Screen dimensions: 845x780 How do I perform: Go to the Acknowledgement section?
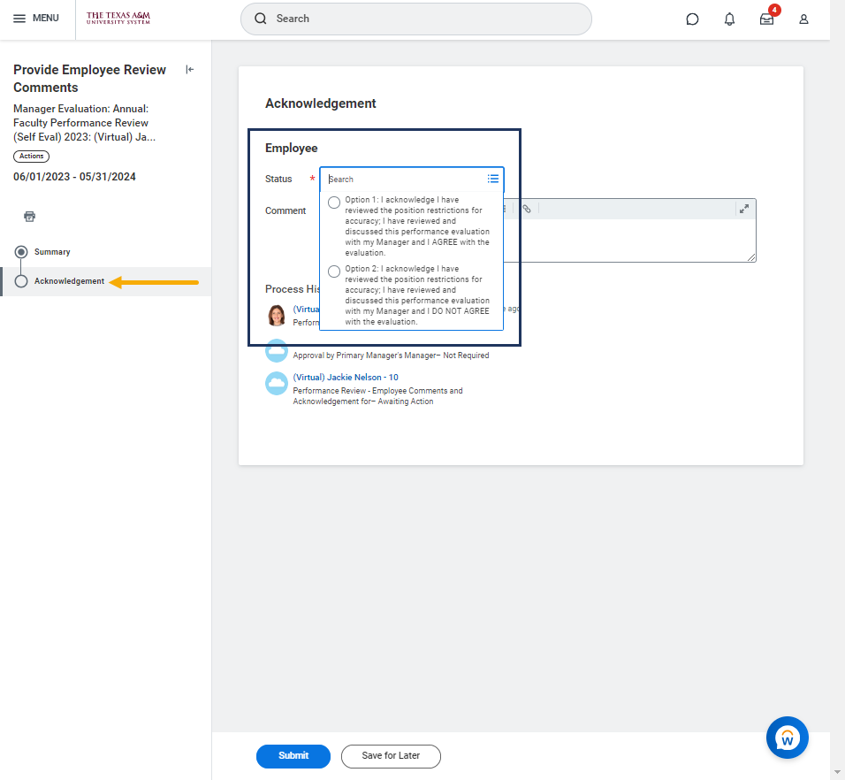click(69, 281)
